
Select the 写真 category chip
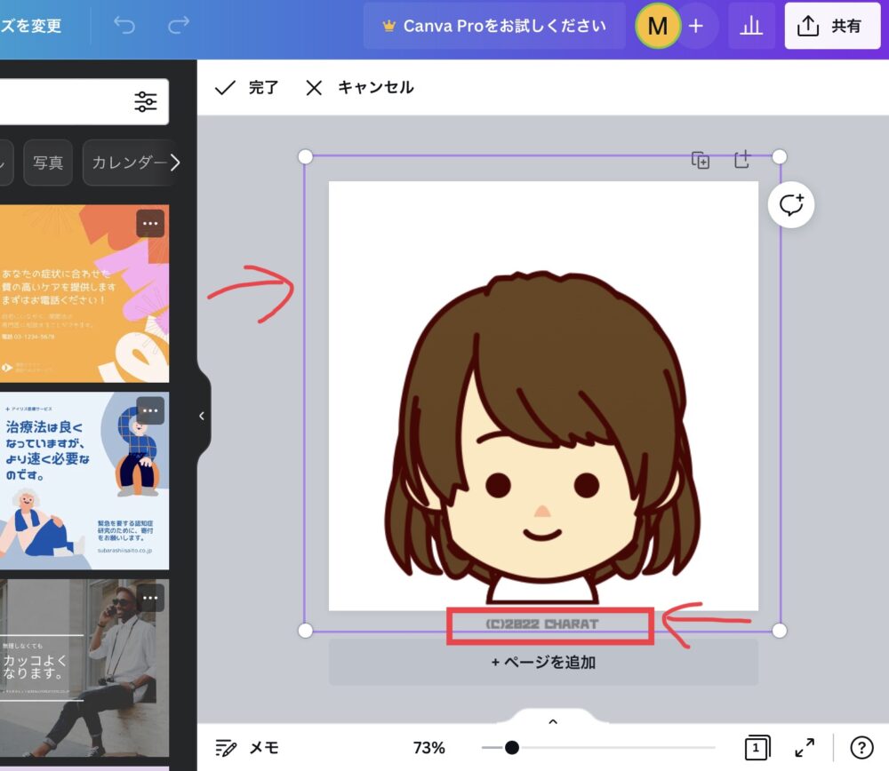[x=48, y=163]
